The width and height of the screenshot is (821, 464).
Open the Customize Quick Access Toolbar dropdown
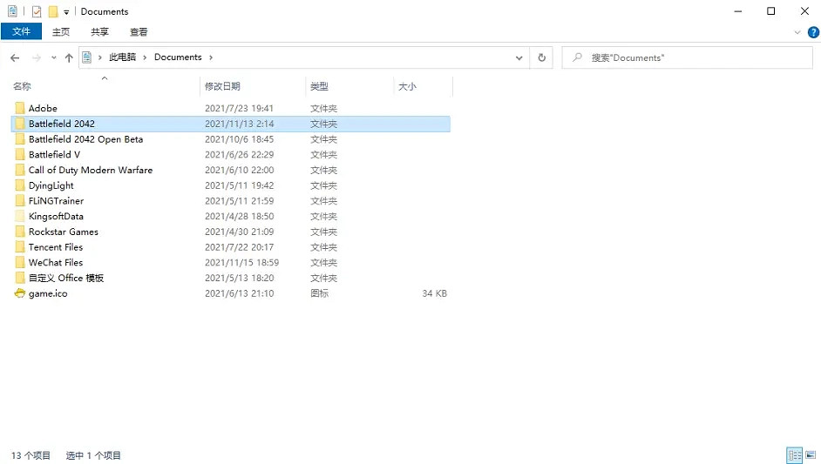pos(66,11)
